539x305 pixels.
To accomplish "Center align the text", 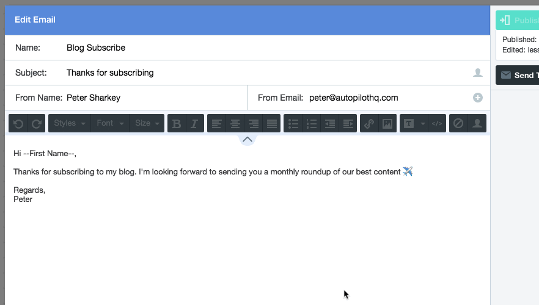I will coord(235,124).
